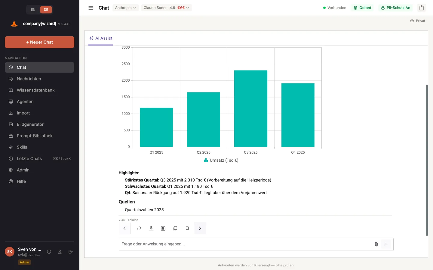Click the Schwächstes Quartal line
433x270 pixels.
point(169,186)
